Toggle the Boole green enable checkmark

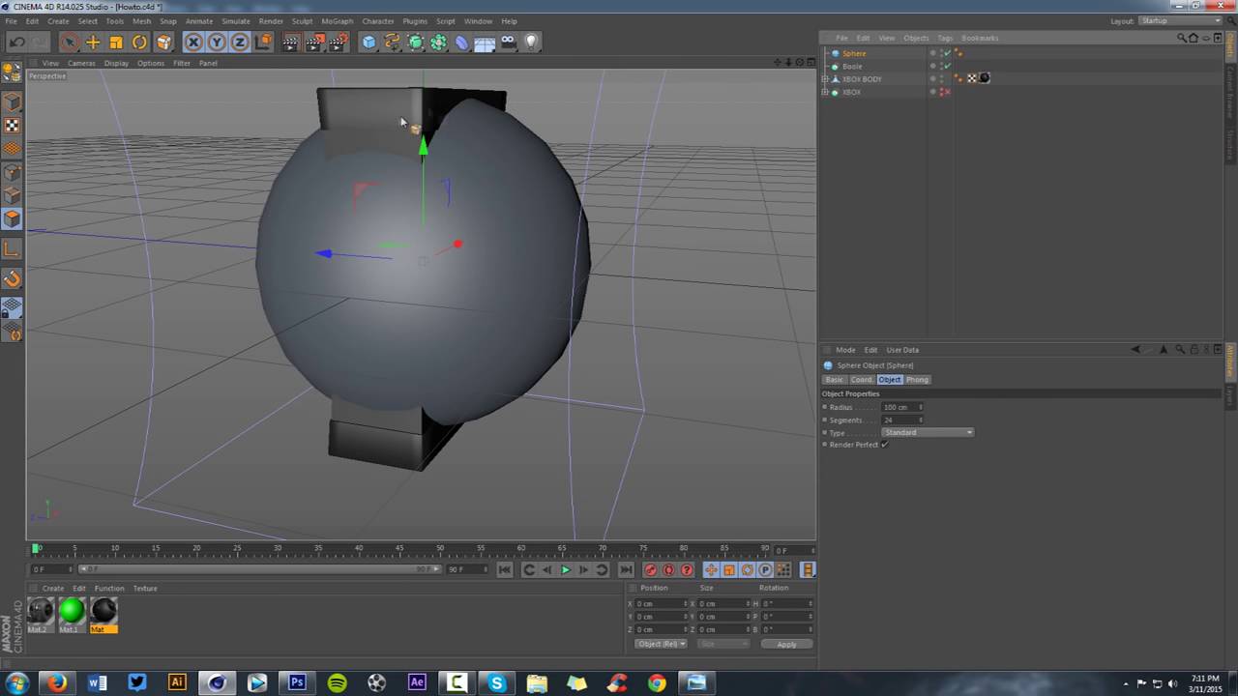pos(947,66)
